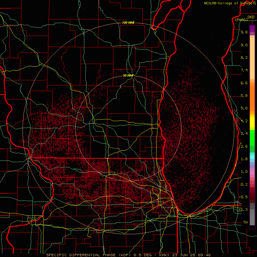
Task: Pick the orange segment of the color scale
Action: 252,98
